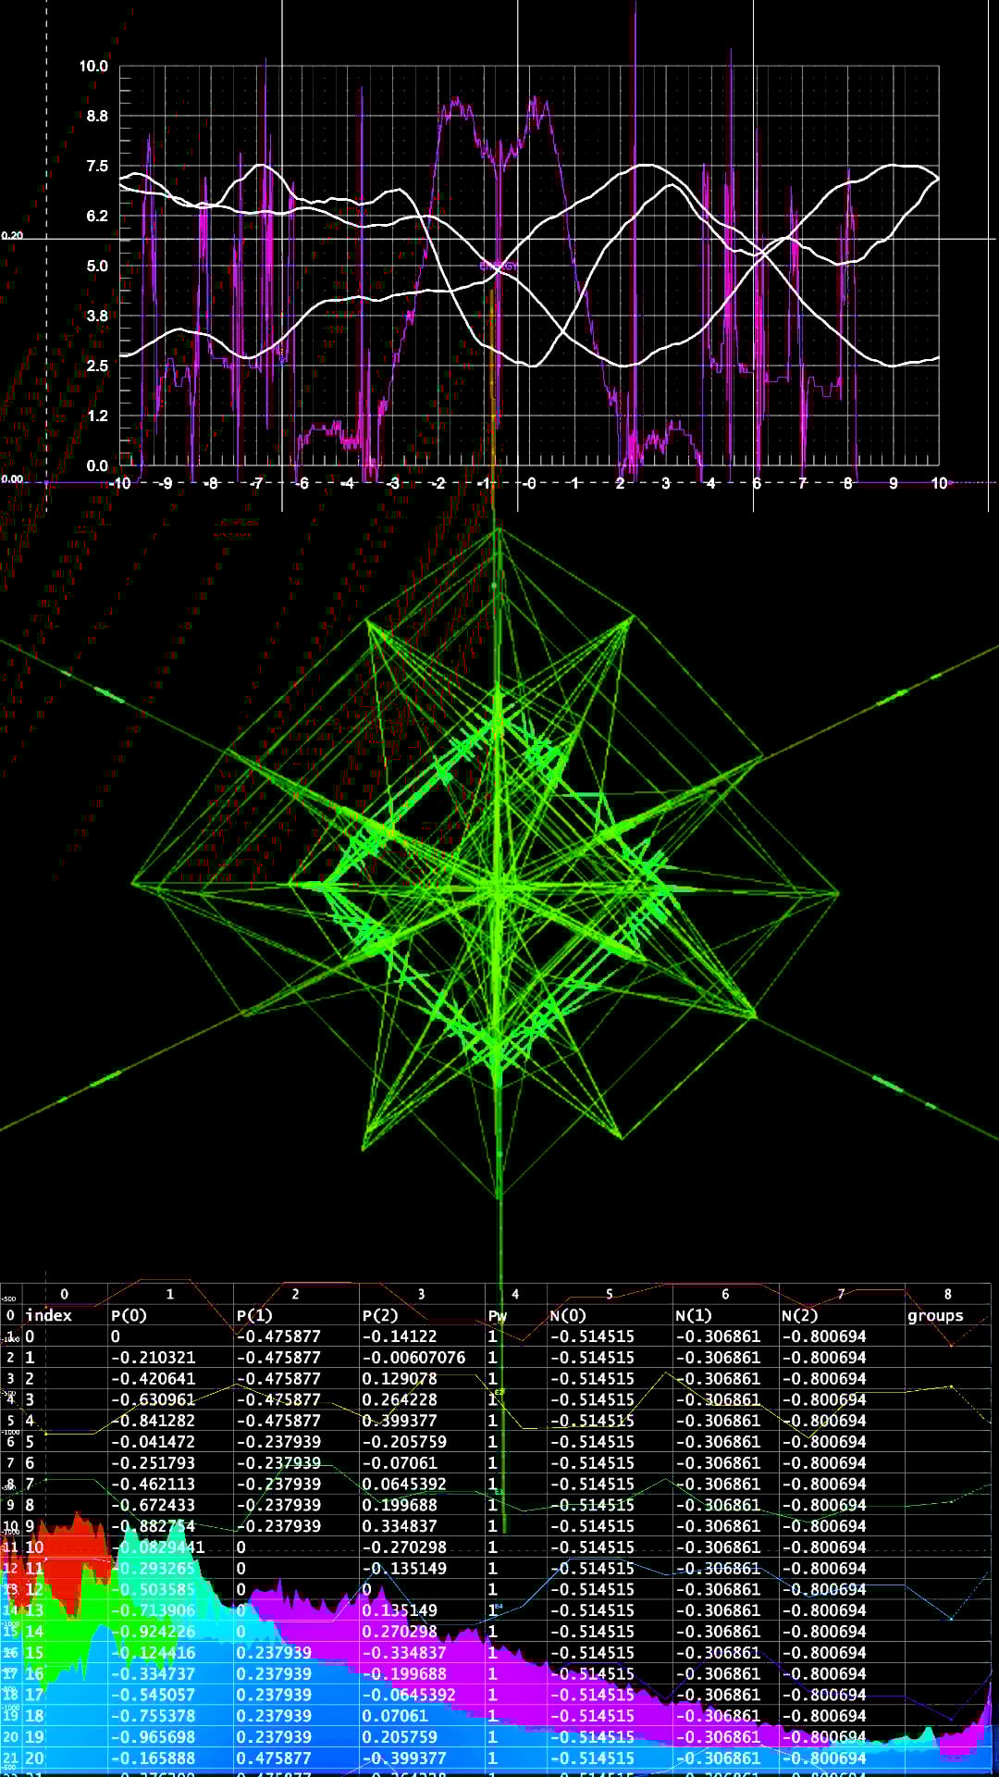Click the groups column header
Image resolution: width=999 pixels, height=1777 pixels.
(935, 1315)
